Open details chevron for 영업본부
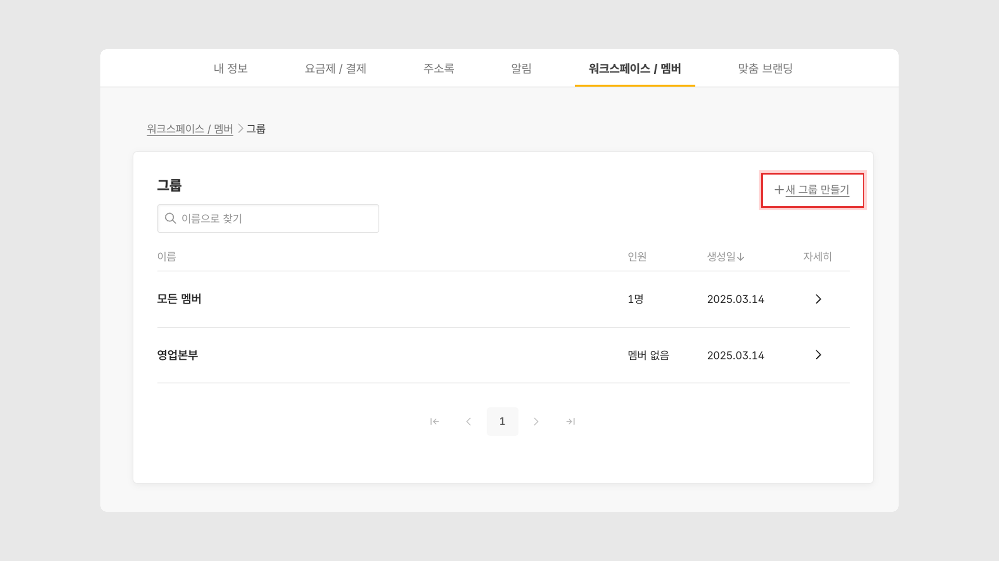 pos(818,355)
